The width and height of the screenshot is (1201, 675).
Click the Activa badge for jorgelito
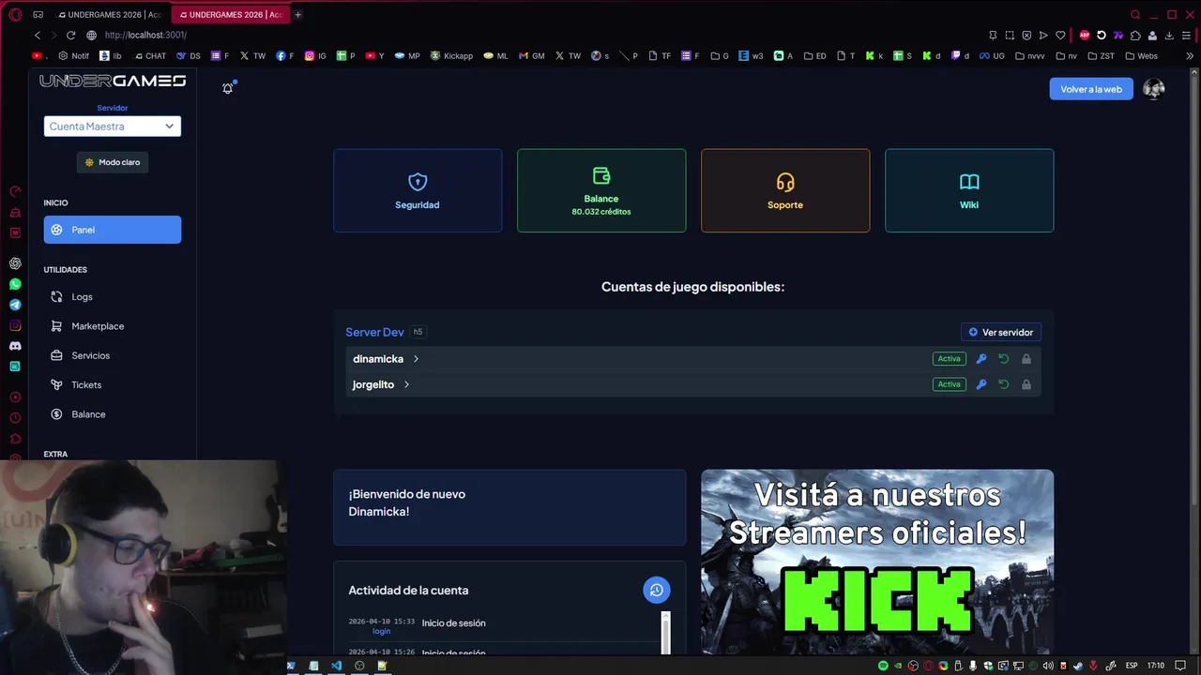[950, 384]
